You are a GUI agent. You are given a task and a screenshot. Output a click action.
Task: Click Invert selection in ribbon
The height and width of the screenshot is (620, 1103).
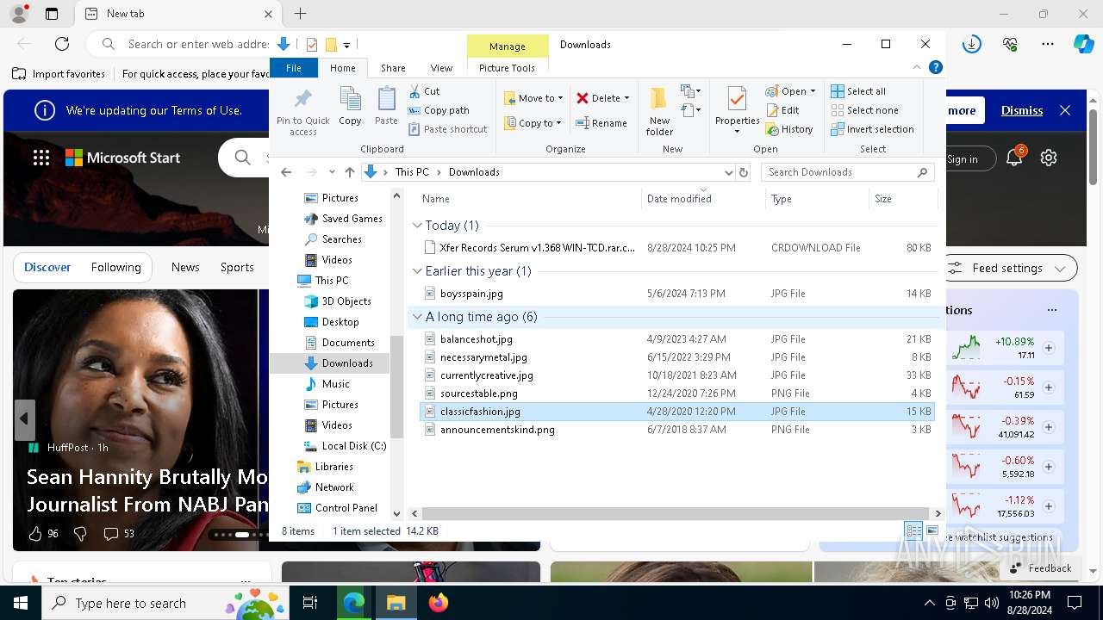872,129
